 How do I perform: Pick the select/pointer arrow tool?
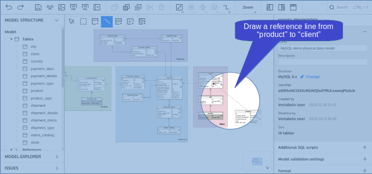71,22
